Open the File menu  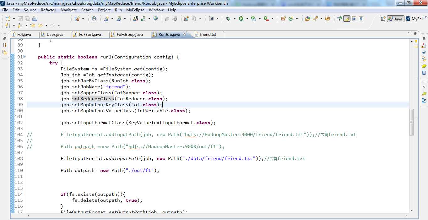(x=5, y=10)
